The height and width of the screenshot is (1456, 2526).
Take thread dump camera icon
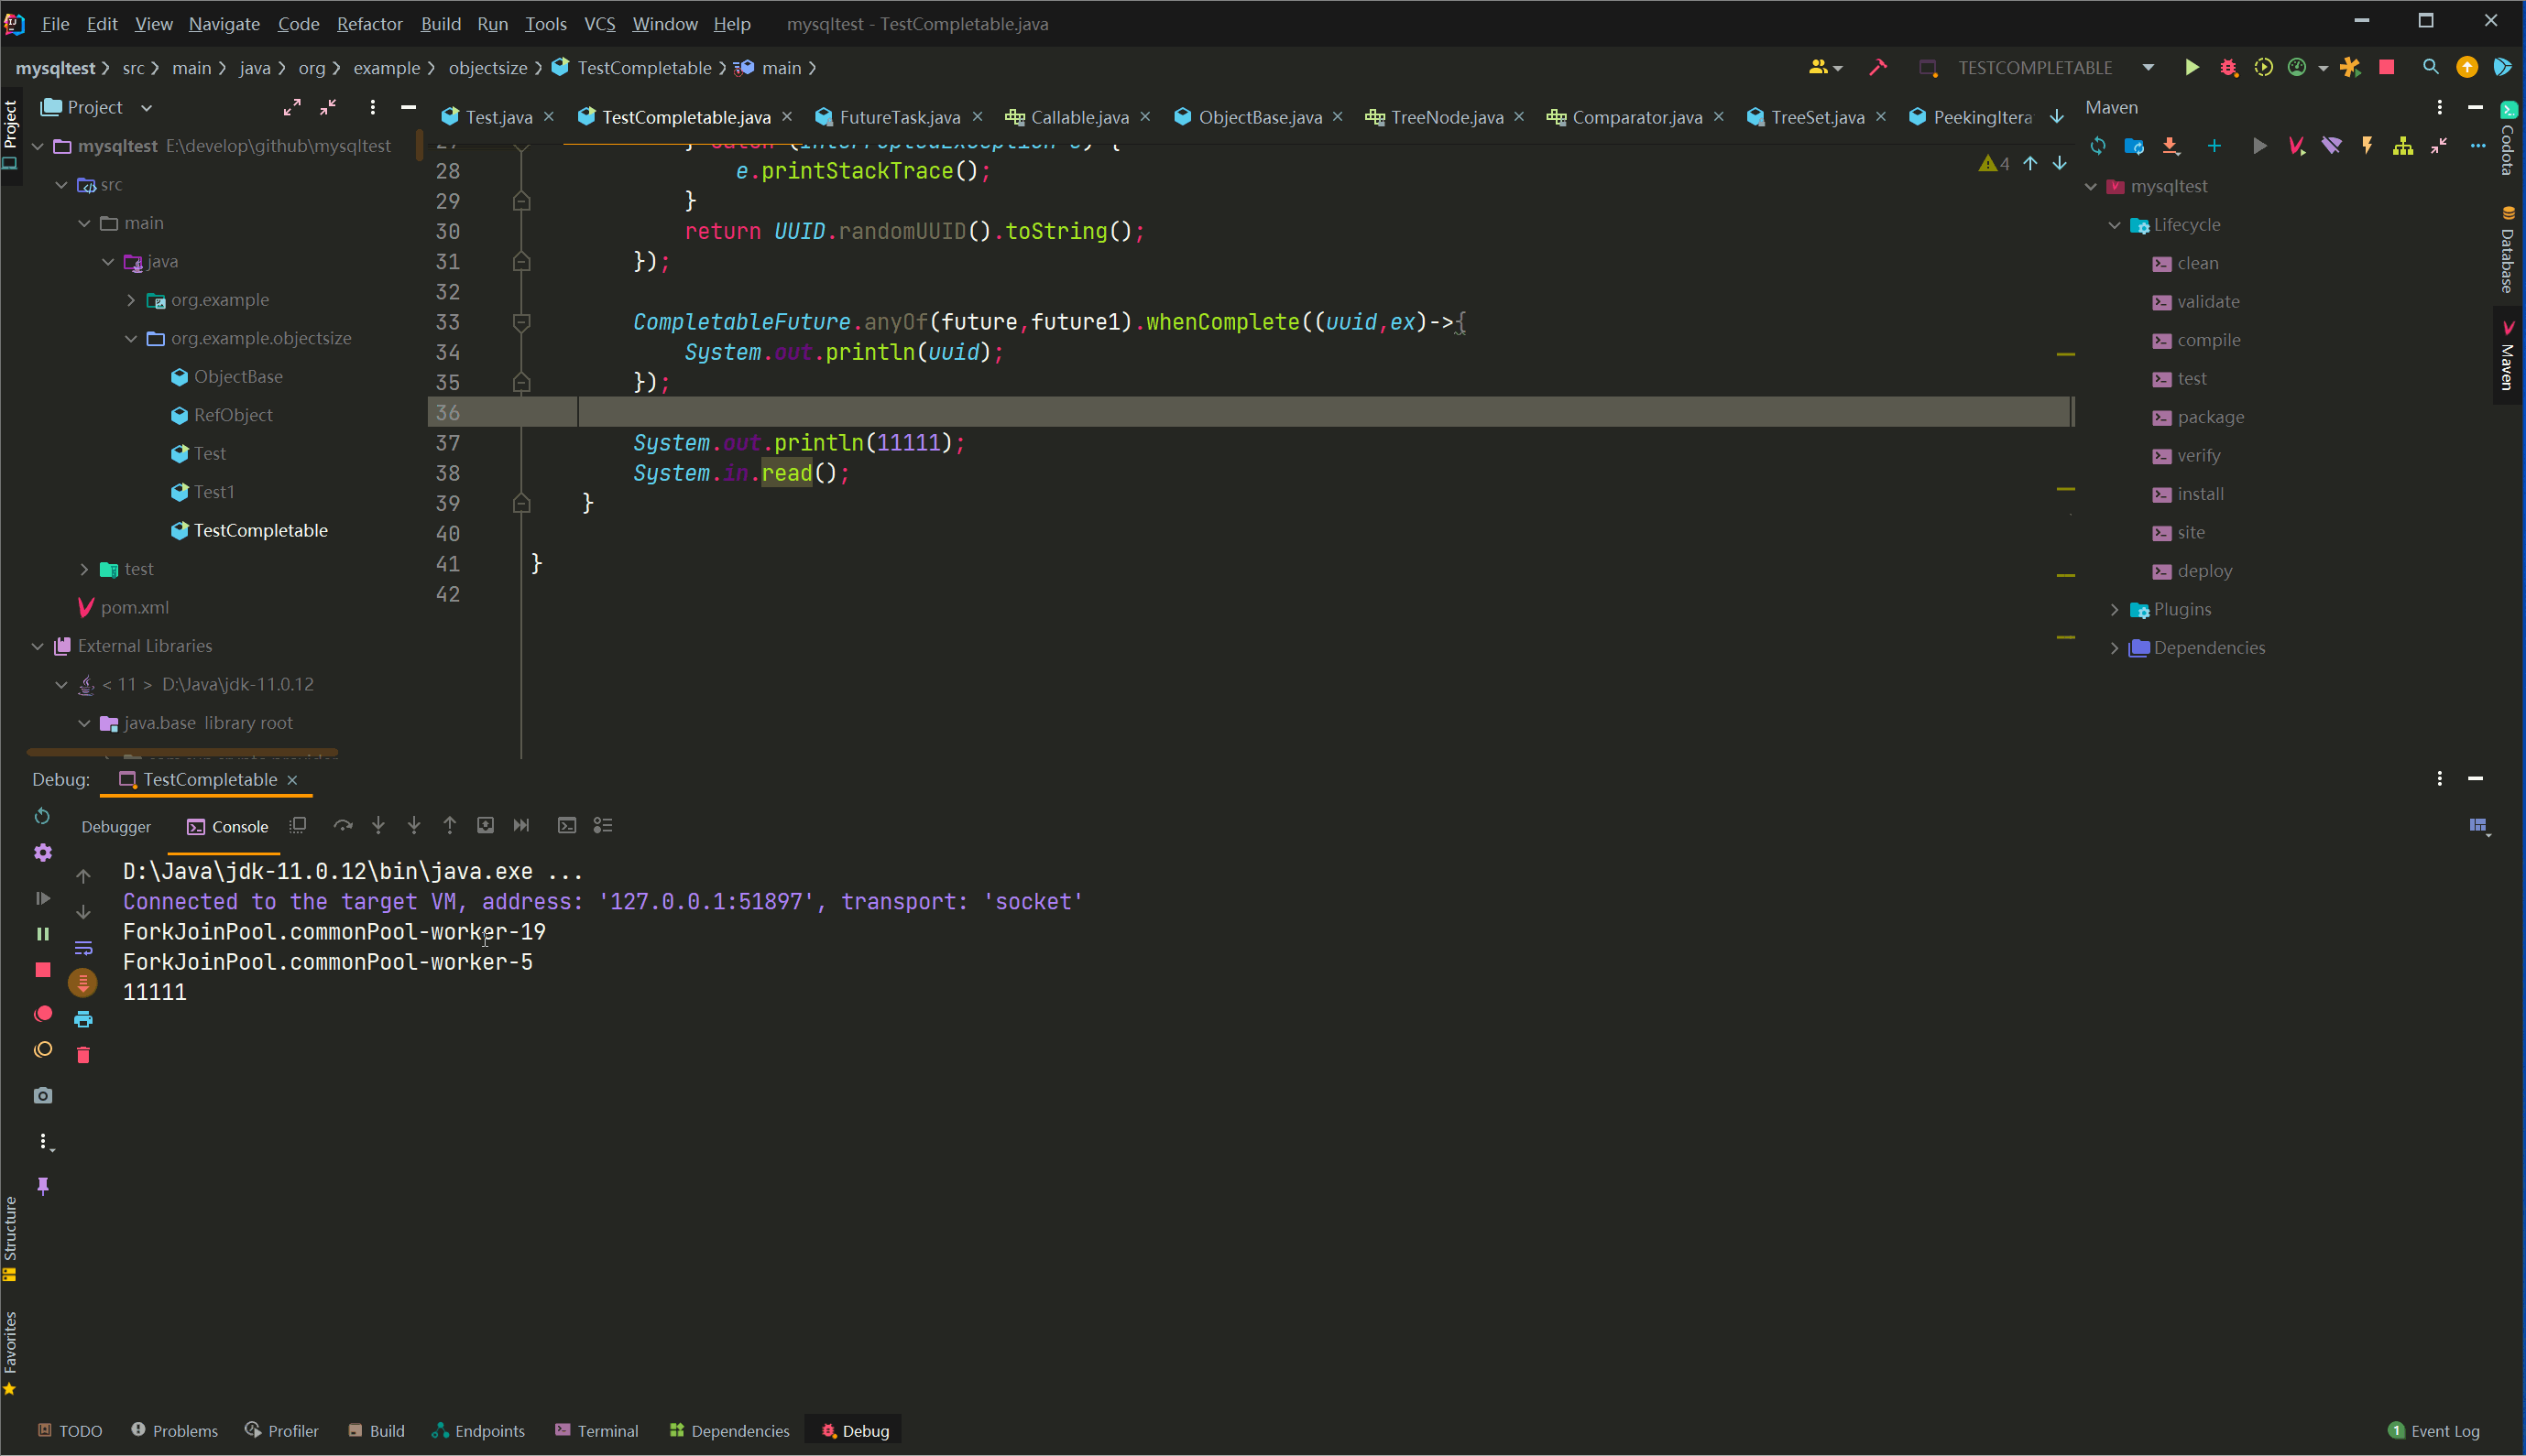tap(42, 1096)
